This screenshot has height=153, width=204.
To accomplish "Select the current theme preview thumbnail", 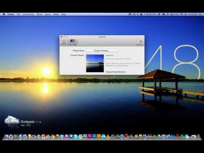I will [95, 63].
